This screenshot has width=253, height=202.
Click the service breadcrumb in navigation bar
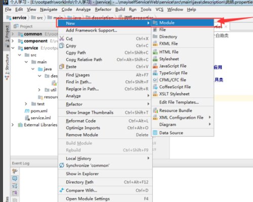17,18
